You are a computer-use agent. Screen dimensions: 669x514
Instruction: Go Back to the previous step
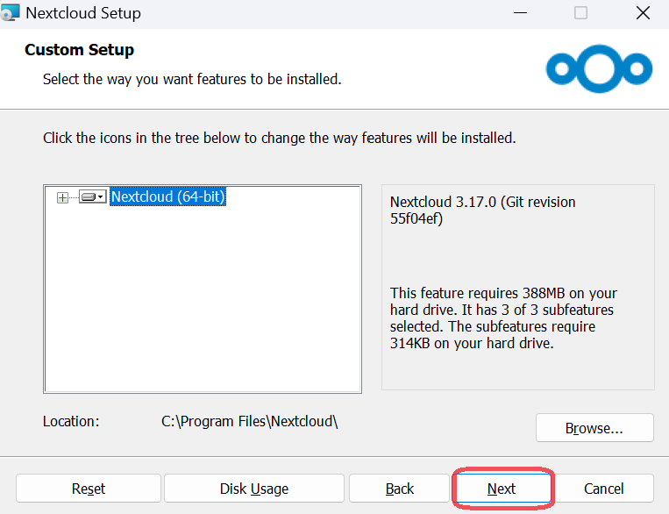pos(399,489)
